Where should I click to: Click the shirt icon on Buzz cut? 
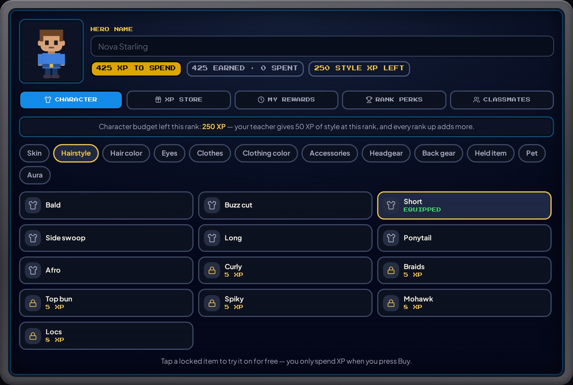(x=212, y=205)
